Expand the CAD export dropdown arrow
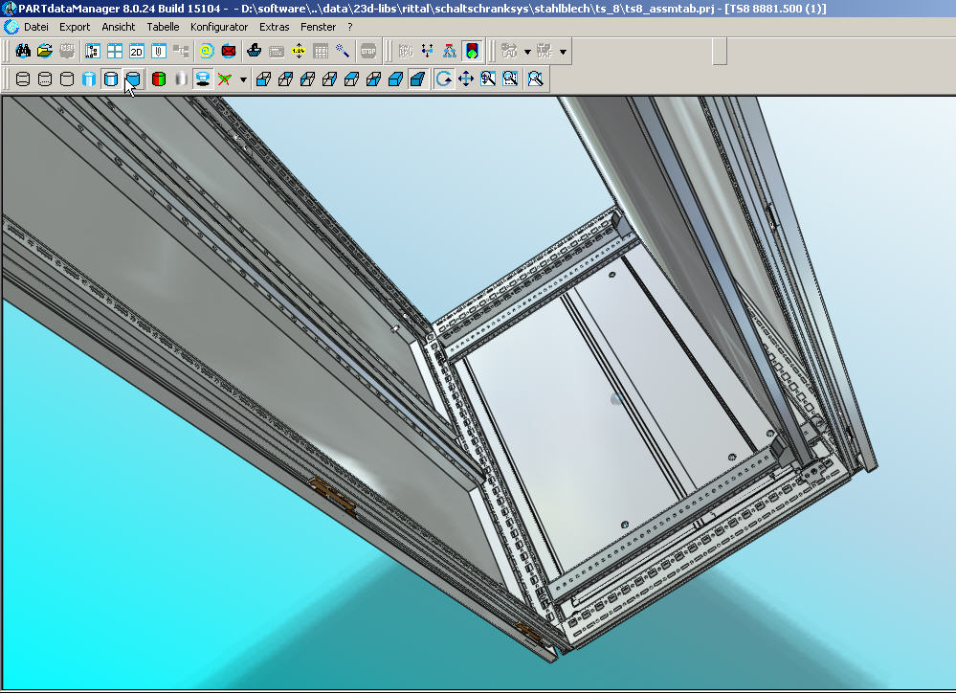Viewport: 956px width, 694px height. pyautogui.click(x=527, y=52)
